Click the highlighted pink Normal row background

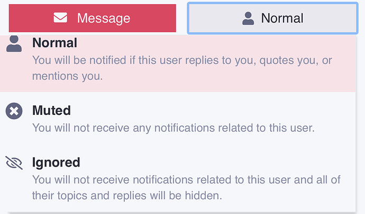pyautogui.click(x=178, y=64)
